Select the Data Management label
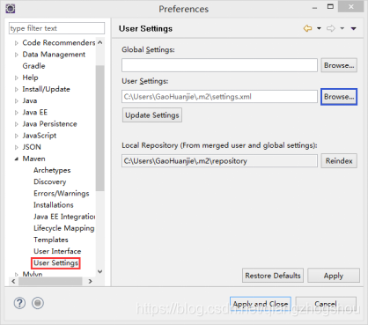This screenshot has width=368, height=325. pyautogui.click(x=54, y=55)
